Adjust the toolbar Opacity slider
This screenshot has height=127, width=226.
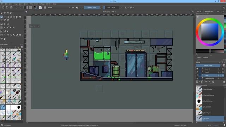[x=92, y=7]
